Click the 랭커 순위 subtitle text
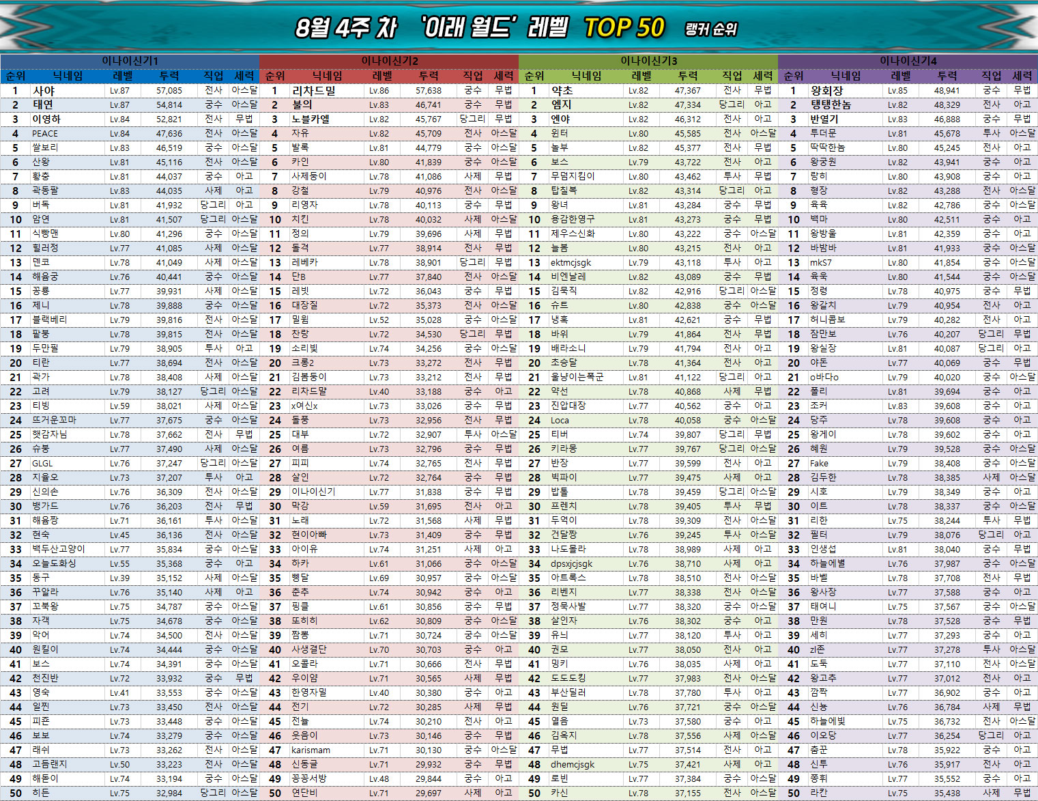The width and height of the screenshot is (1038, 801). 710,29
